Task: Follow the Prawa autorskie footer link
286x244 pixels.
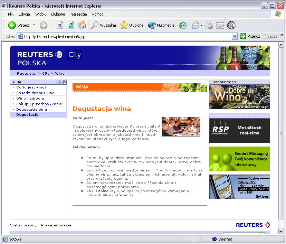Action: pyautogui.click(x=56, y=225)
